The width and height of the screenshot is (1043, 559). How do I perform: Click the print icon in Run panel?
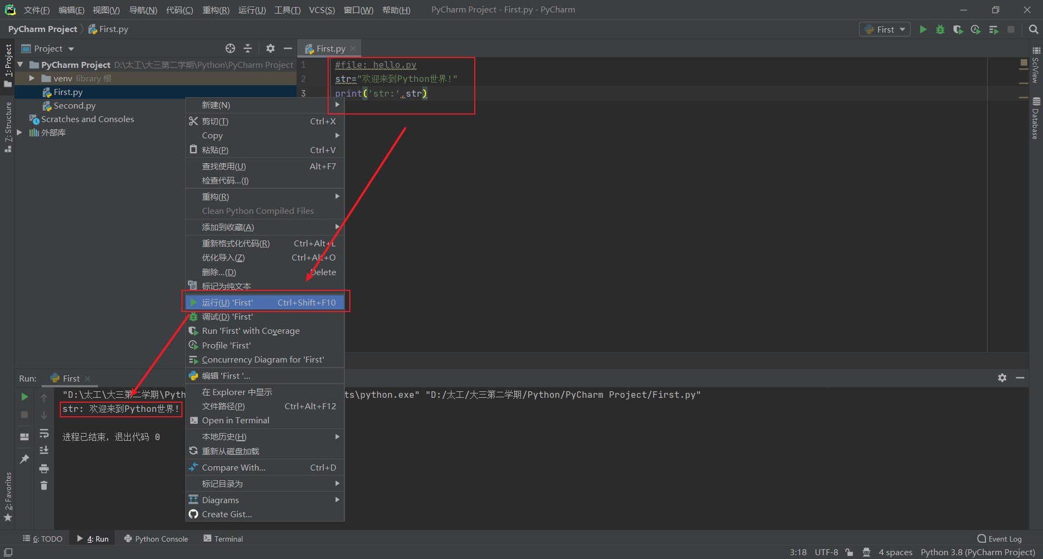pos(44,468)
